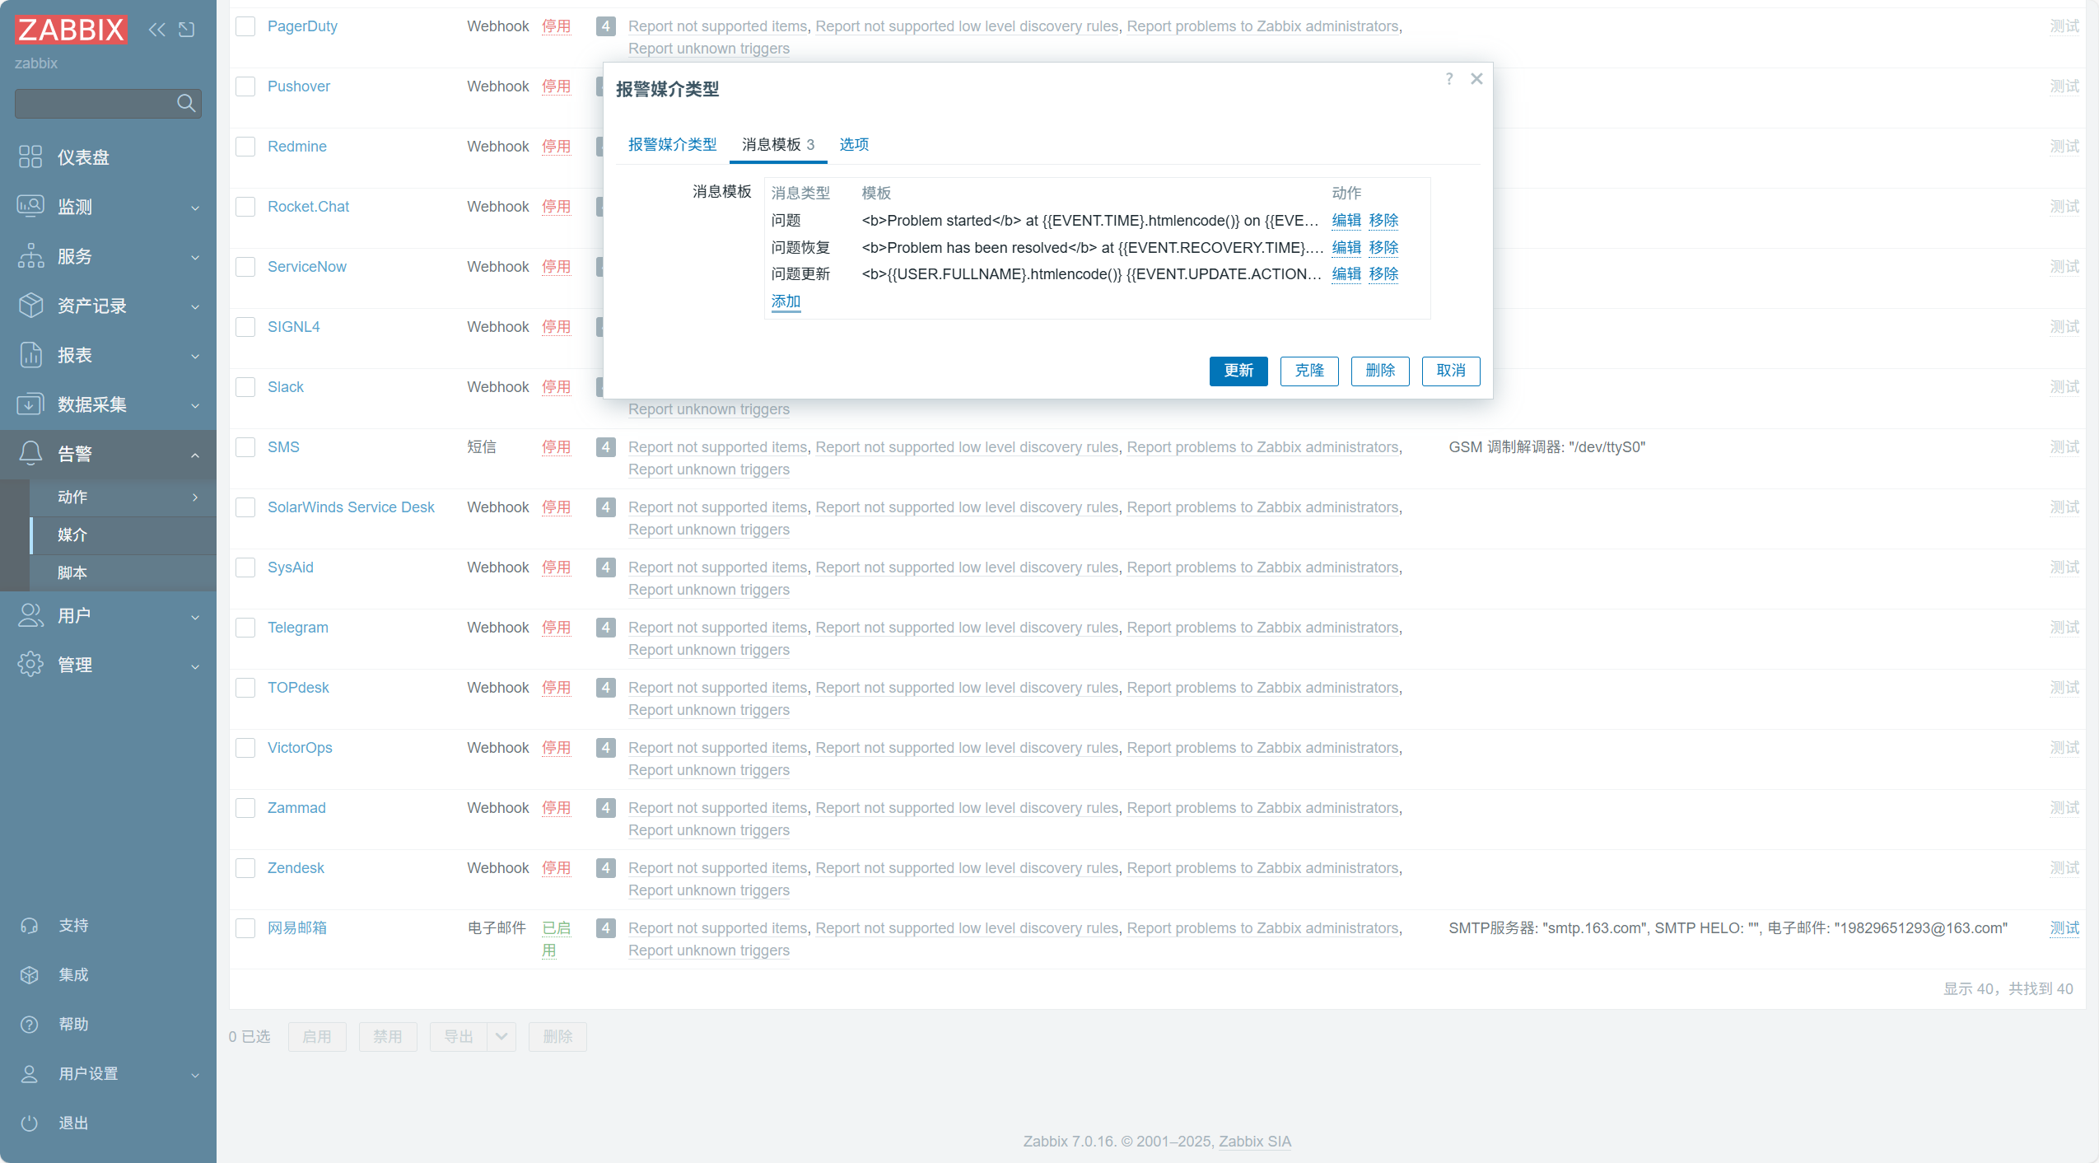
Task: Click the dialog help question mark
Action: click(1449, 79)
